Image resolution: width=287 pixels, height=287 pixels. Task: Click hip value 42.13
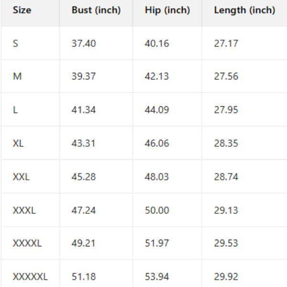click(157, 77)
